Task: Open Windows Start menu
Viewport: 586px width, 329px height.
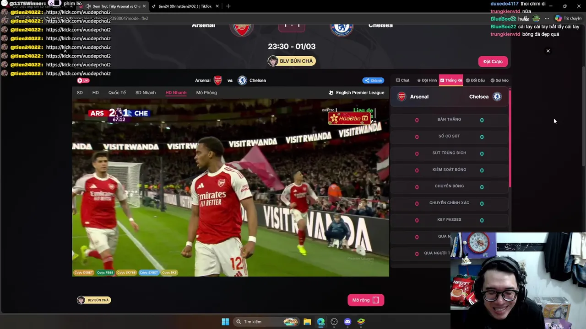Action: coord(225,322)
